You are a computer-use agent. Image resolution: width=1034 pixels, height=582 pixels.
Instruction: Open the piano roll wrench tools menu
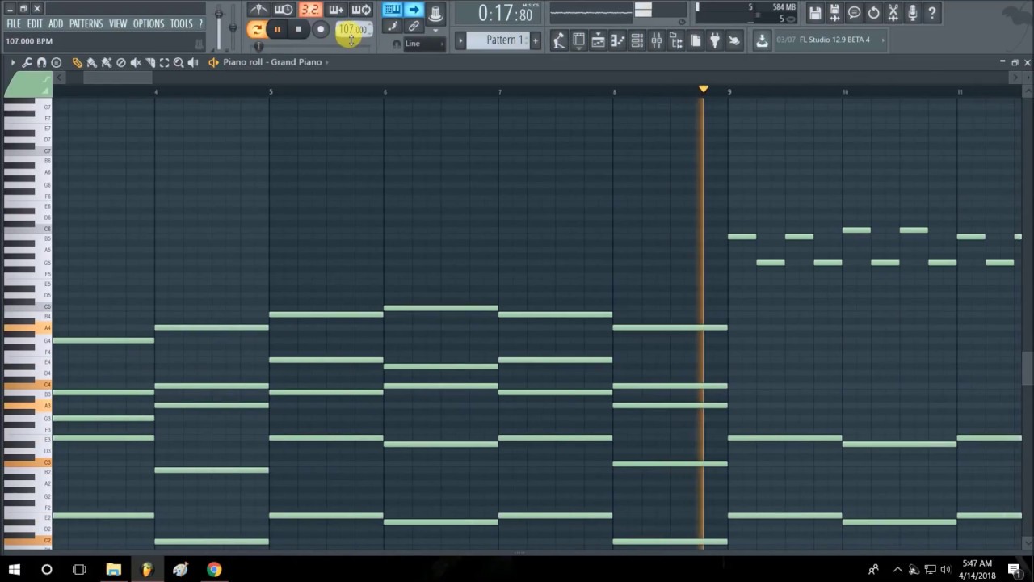[x=27, y=62]
